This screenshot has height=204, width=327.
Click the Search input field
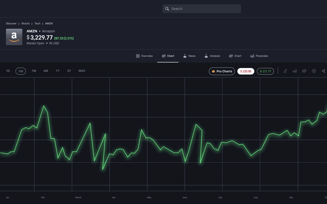202,9
